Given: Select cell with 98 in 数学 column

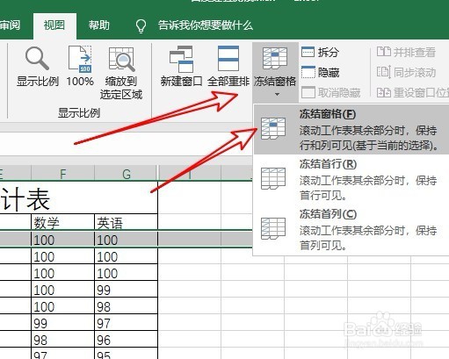Looking at the screenshot, I should coord(62,339).
